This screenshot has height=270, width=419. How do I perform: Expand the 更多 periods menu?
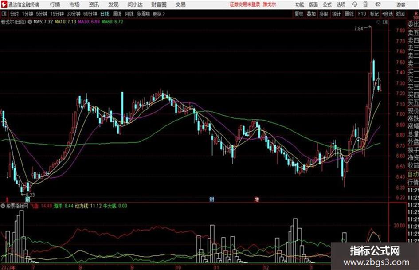[159, 14]
